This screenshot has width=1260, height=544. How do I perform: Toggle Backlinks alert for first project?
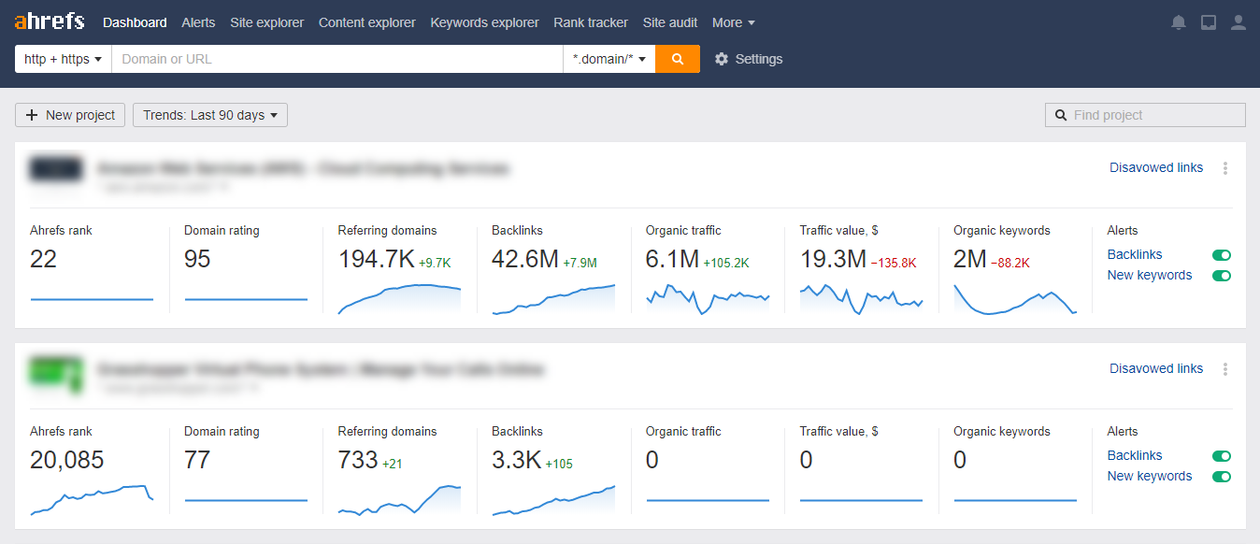click(1222, 255)
